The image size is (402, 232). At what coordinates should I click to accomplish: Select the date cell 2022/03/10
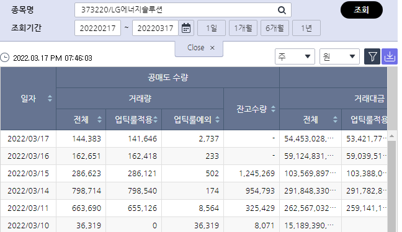(28, 226)
